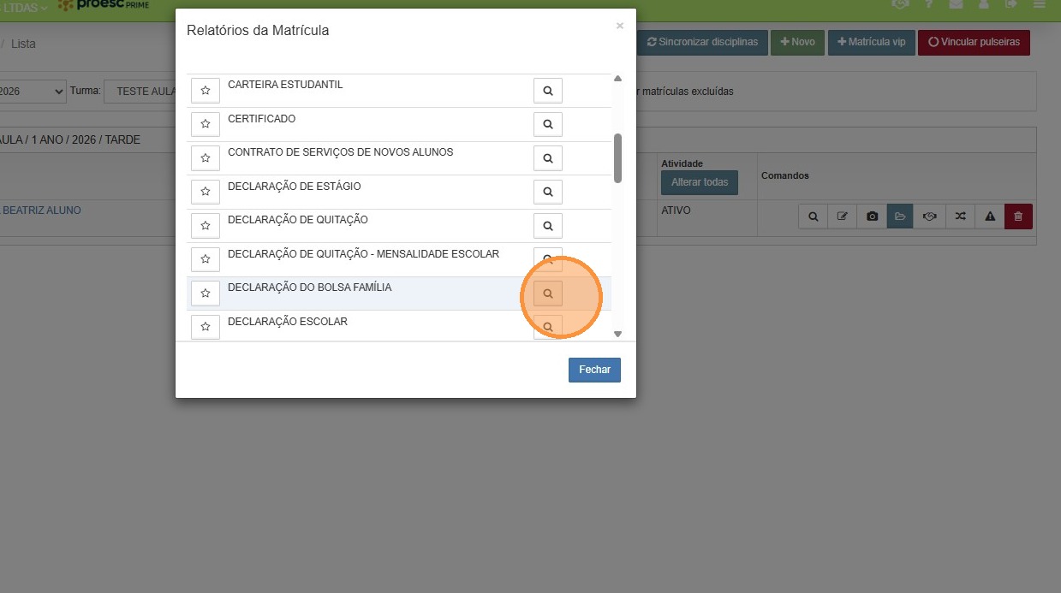Open the DECLARAÇÃO DO BOLSA FAMÍLIA search icon
The image size is (1061, 593).
click(x=548, y=294)
